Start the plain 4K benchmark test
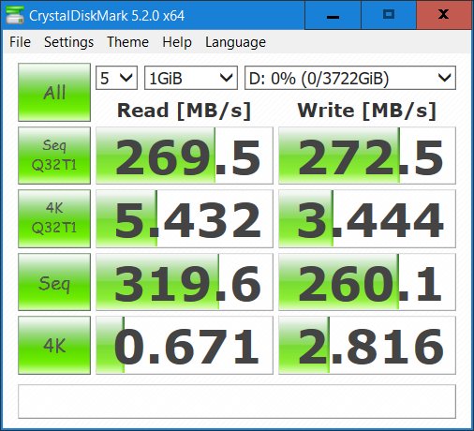Image resolution: width=474 pixels, height=431 pixels. click(x=54, y=345)
